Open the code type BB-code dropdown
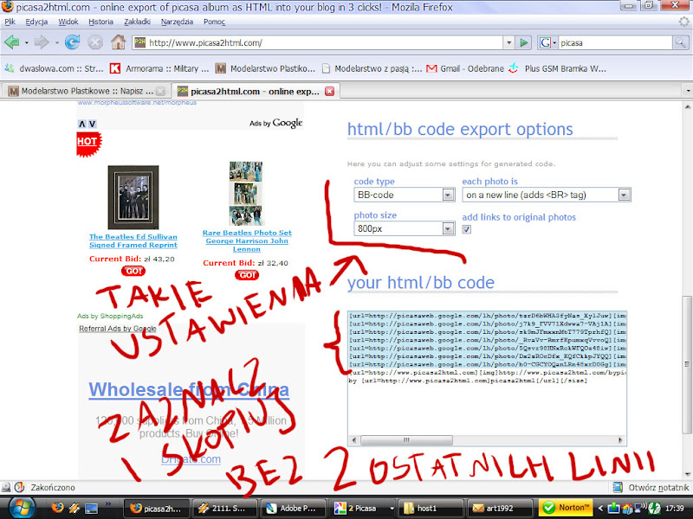 pos(404,195)
